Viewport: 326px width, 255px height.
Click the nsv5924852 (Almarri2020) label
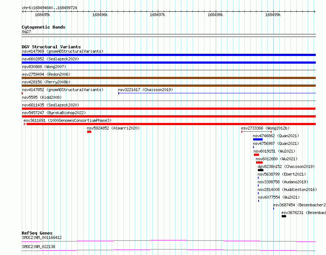[x=113, y=128]
